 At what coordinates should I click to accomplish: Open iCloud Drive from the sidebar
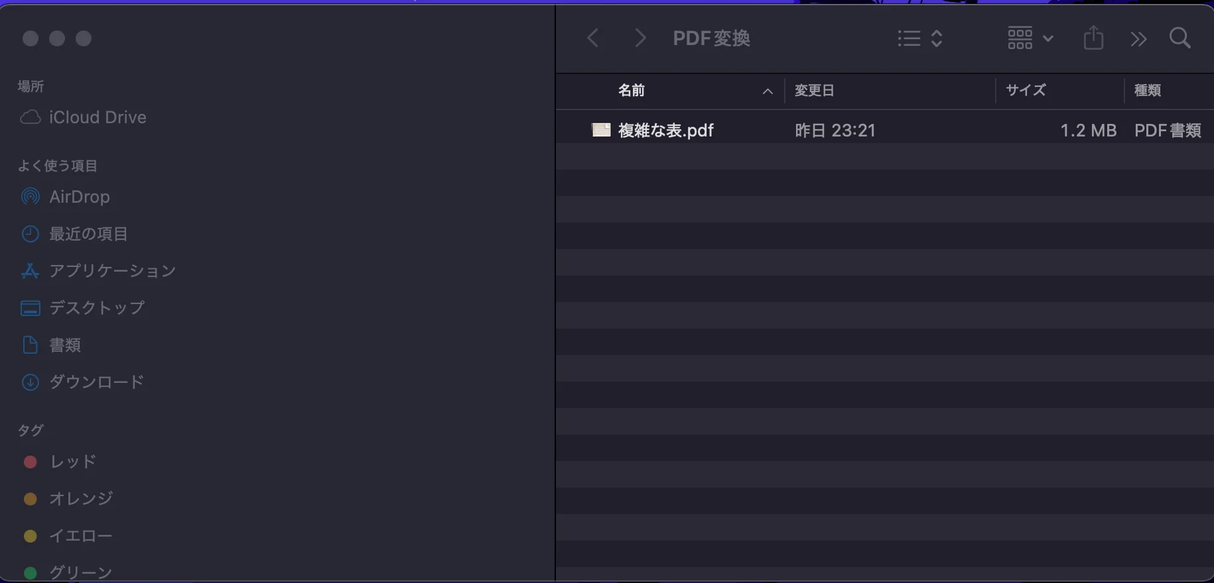pos(97,117)
